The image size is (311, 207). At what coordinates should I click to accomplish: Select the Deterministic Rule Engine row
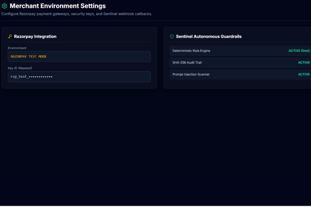click(x=240, y=51)
